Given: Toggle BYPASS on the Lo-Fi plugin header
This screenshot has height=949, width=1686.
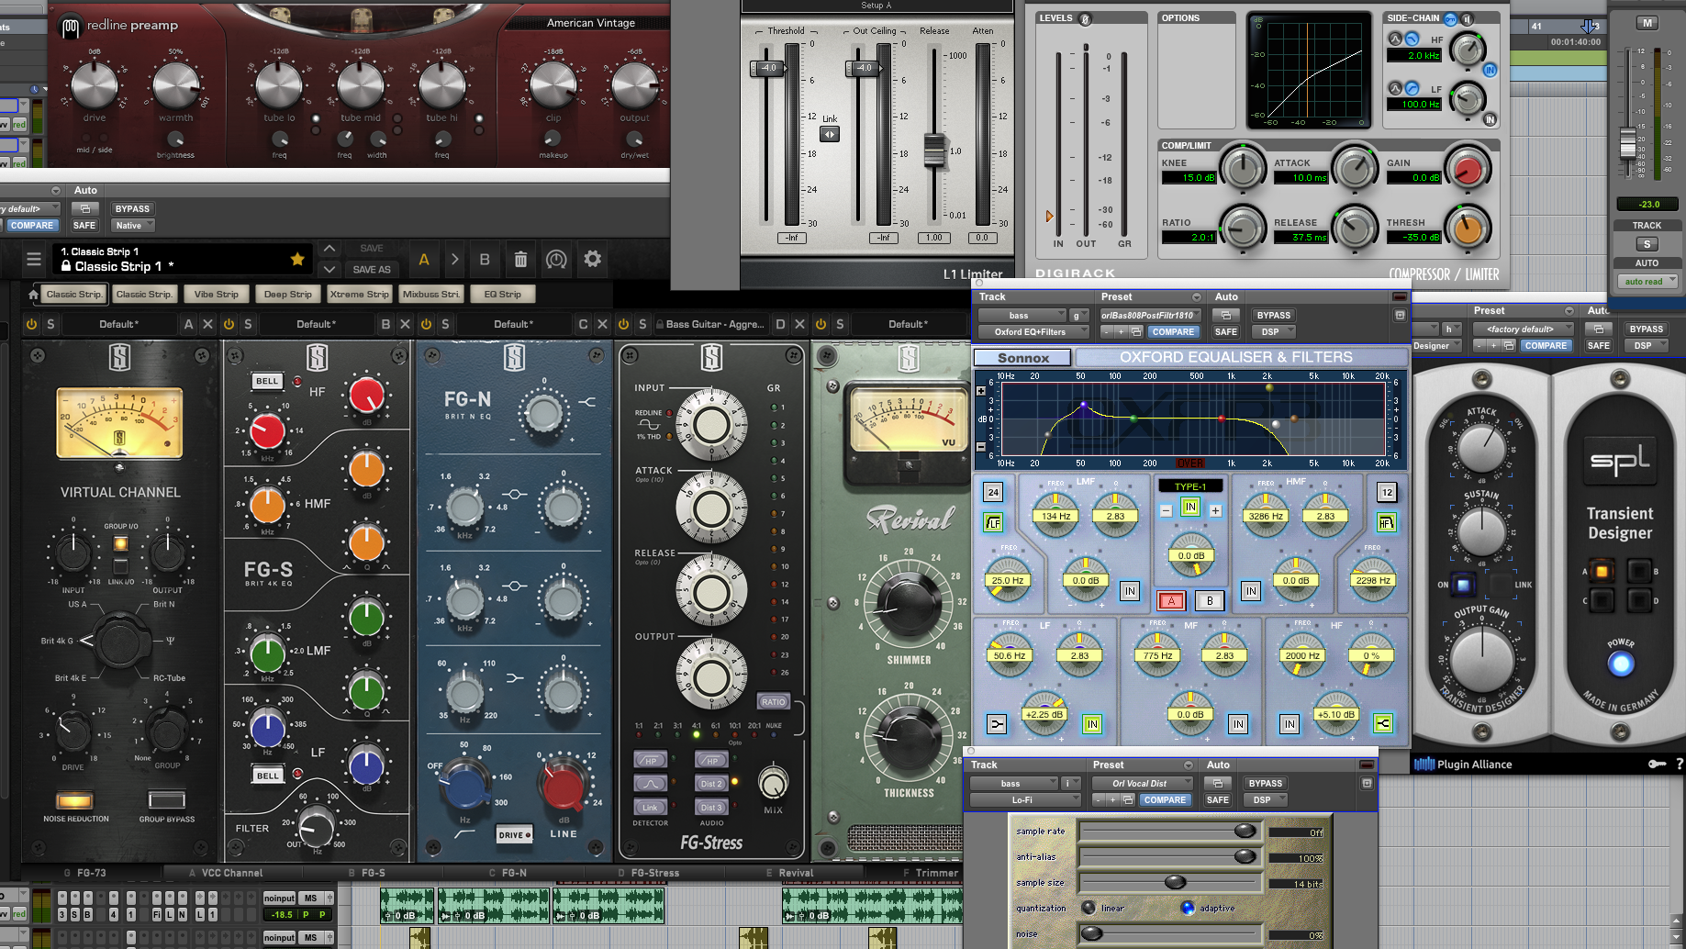Looking at the screenshot, I should (x=1265, y=783).
